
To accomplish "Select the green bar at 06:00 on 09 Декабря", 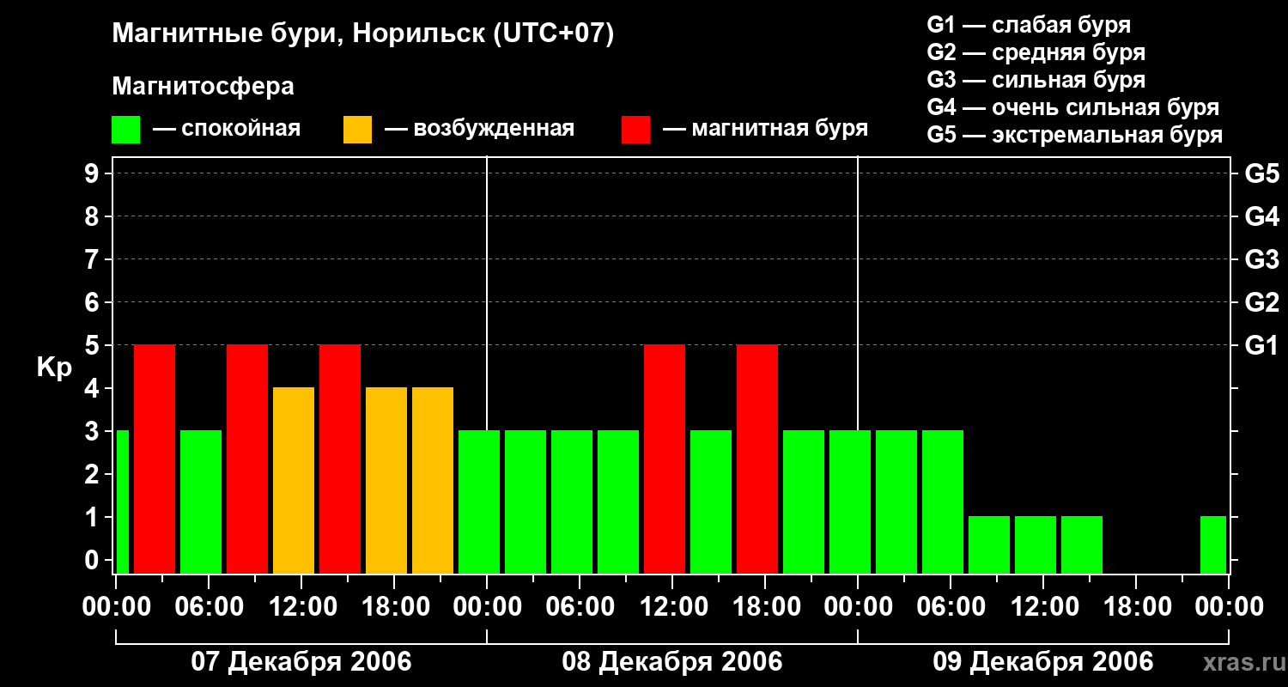I will click(943, 502).
